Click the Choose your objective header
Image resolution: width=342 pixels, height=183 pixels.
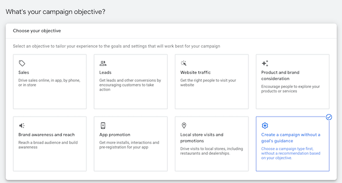[x=37, y=31]
